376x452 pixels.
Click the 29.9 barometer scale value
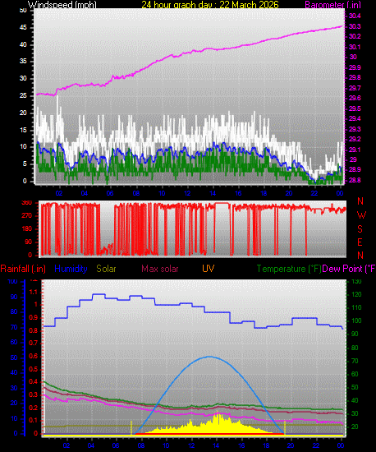tap(355, 67)
